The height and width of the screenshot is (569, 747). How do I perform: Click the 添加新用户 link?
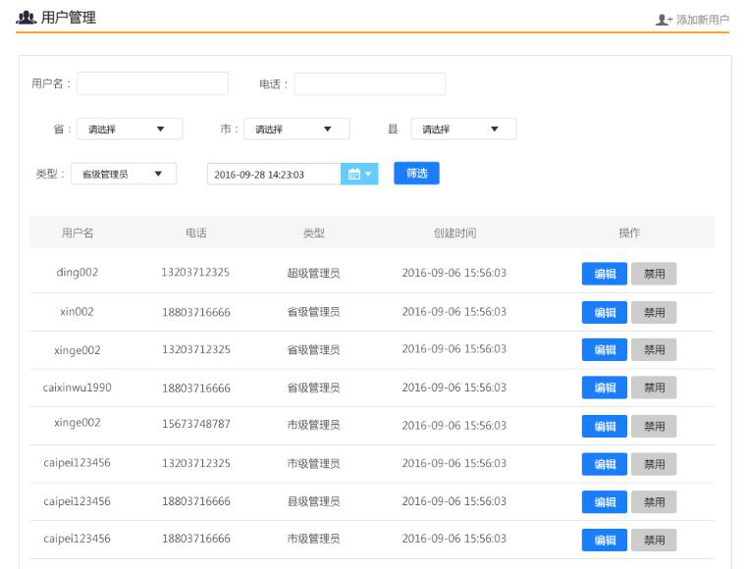pos(702,20)
